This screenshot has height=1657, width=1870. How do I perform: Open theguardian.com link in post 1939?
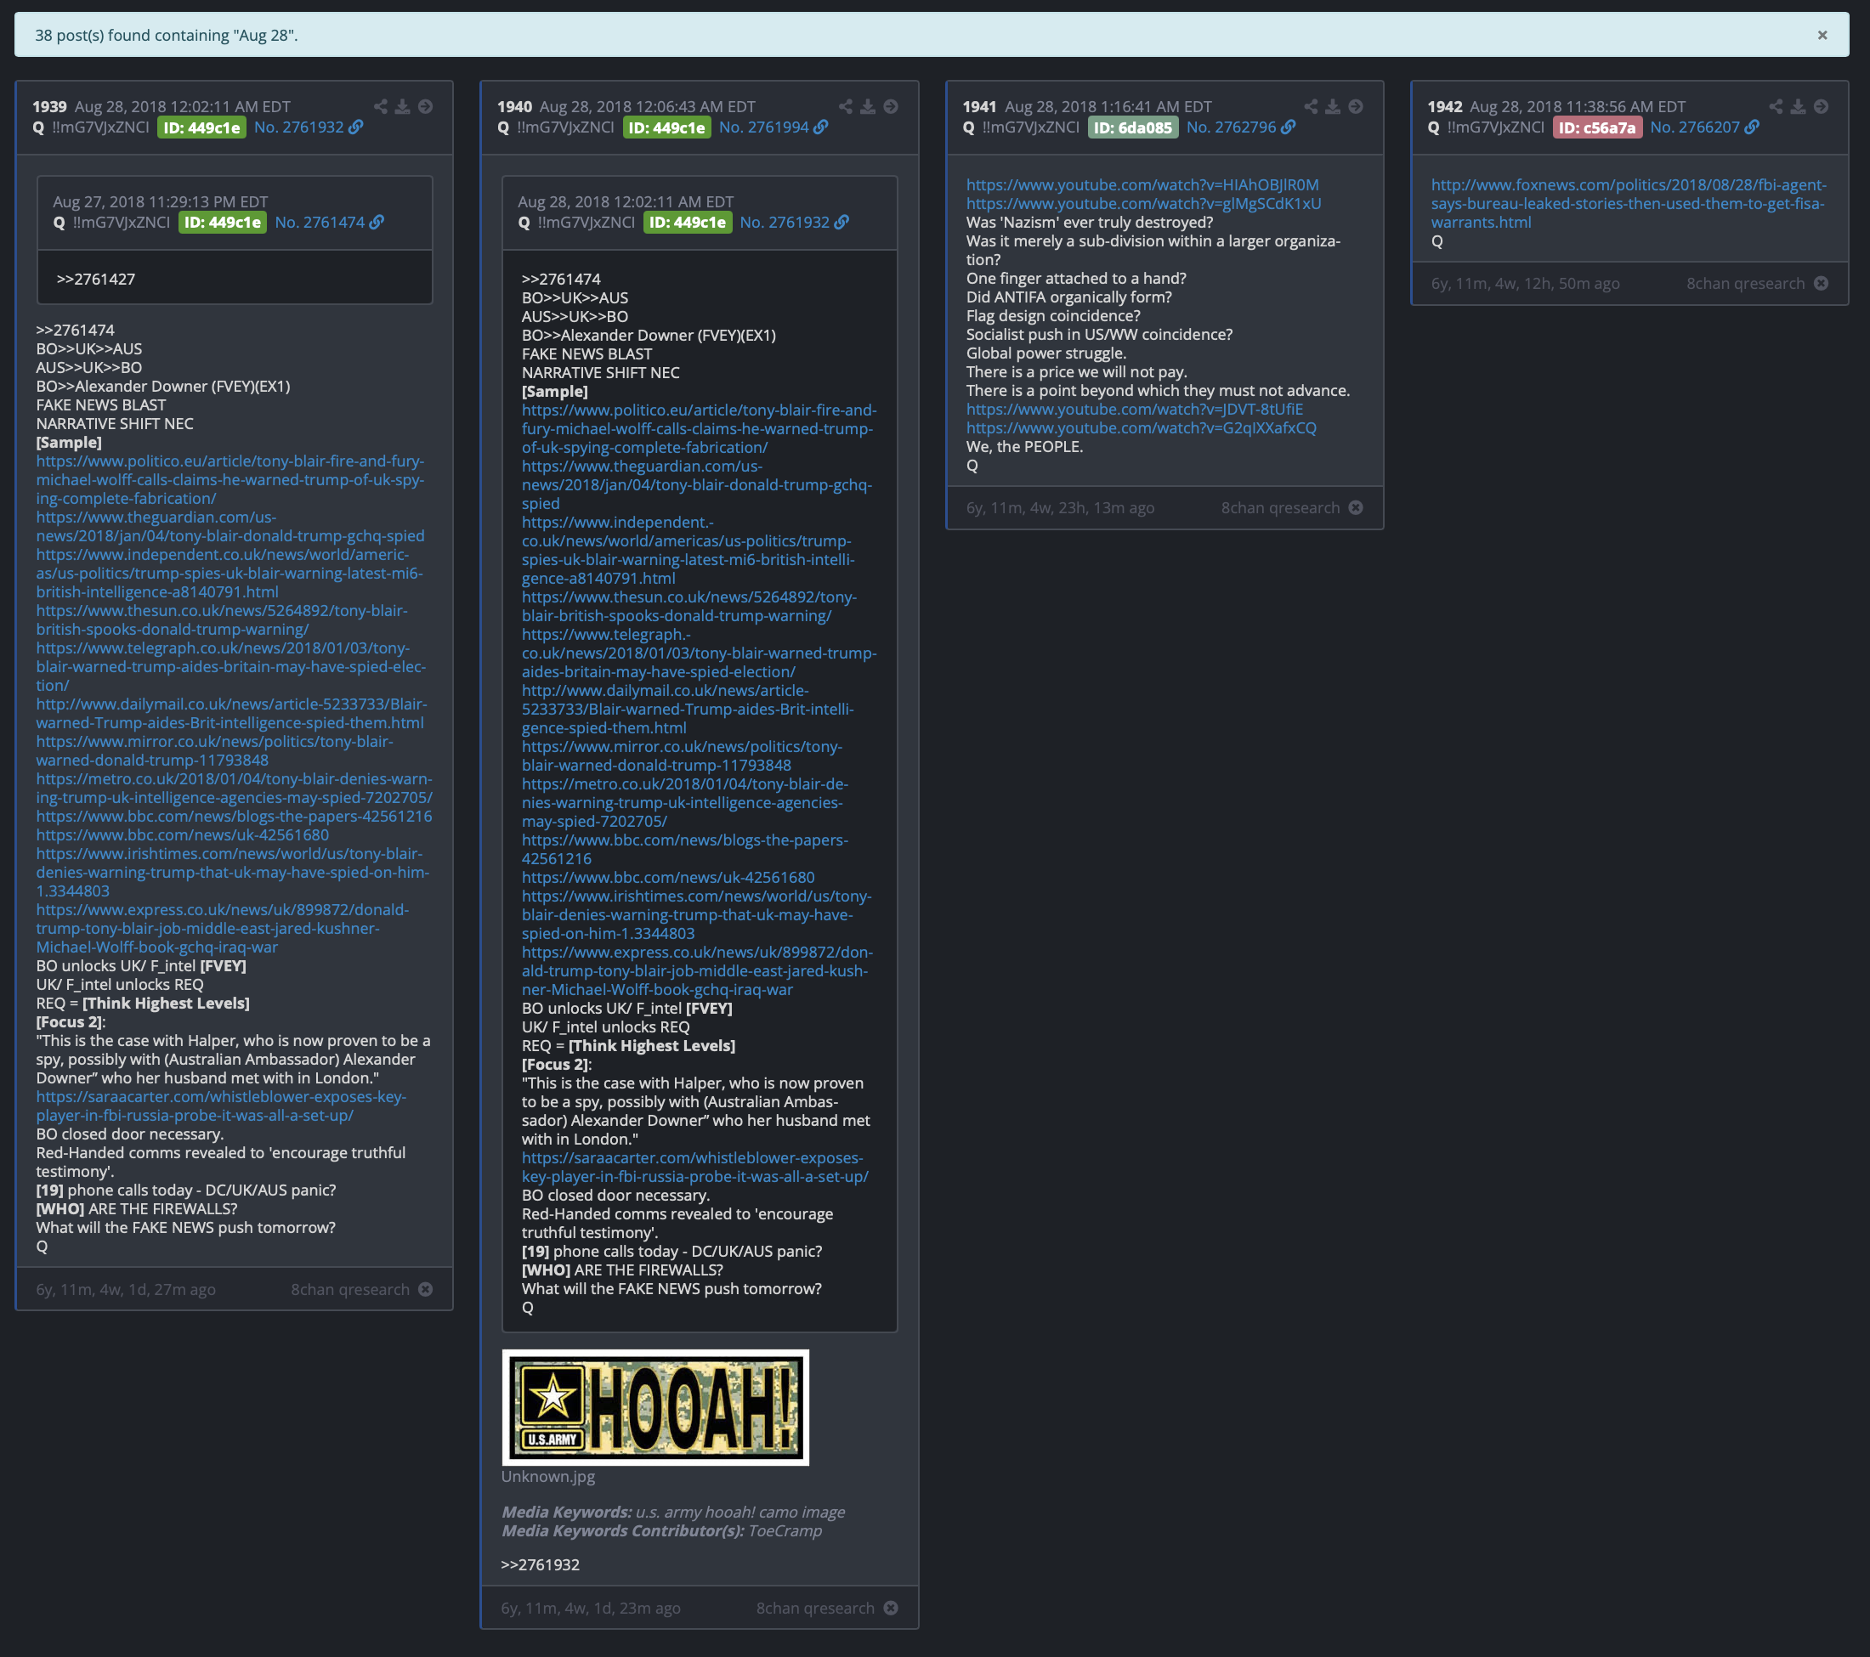pyautogui.click(x=230, y=526)
